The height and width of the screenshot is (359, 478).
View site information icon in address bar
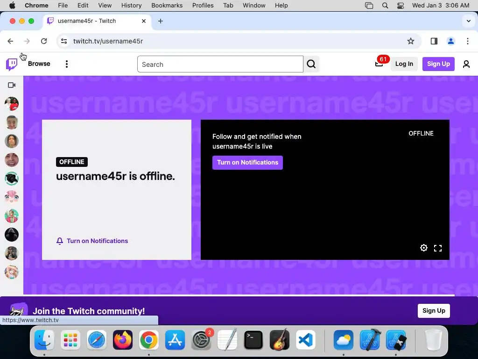[x=63, y=41]
